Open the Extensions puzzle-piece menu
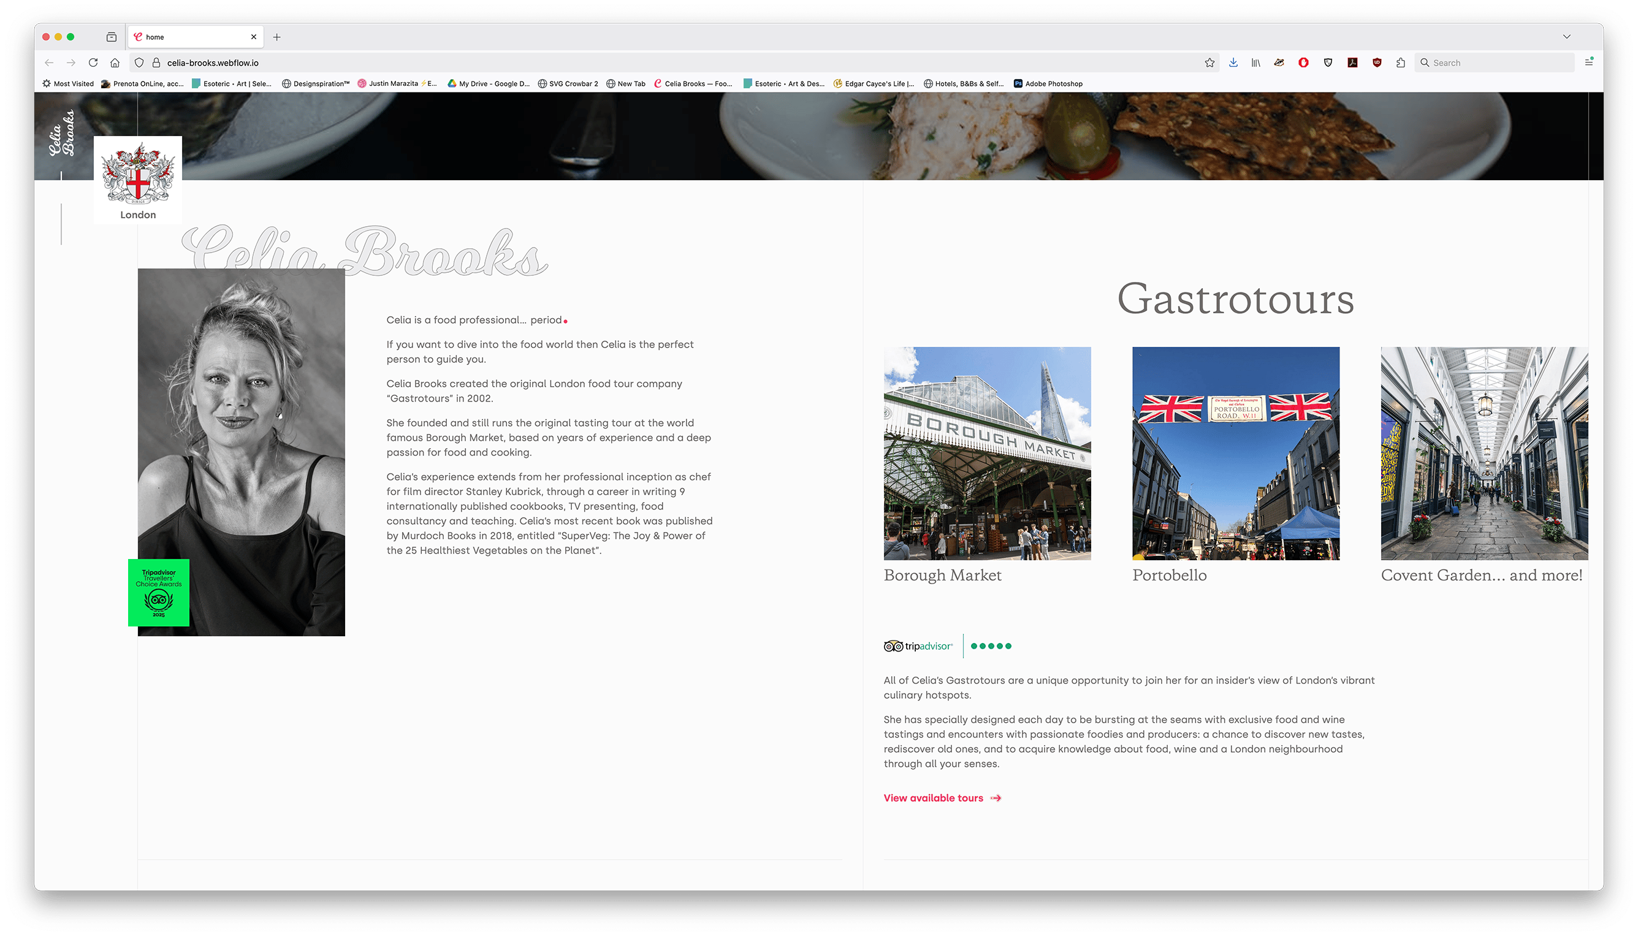The width and height of the screenshot is (1638, 936). [1401, 63]
